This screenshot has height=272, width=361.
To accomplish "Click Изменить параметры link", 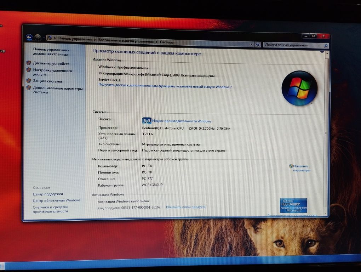I will 302,168.
